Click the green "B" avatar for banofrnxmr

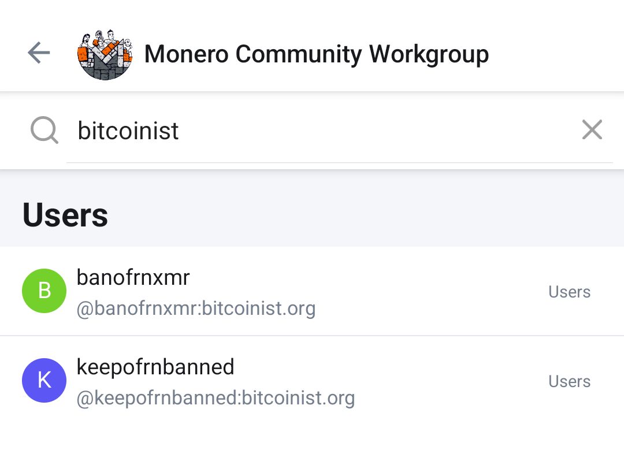[44, 291]
